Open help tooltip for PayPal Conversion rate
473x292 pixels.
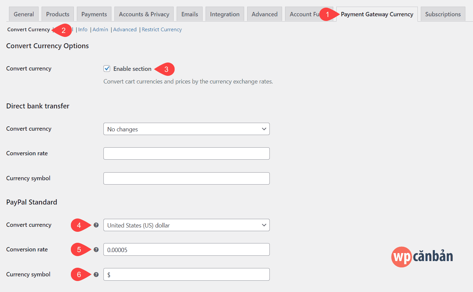96,250
